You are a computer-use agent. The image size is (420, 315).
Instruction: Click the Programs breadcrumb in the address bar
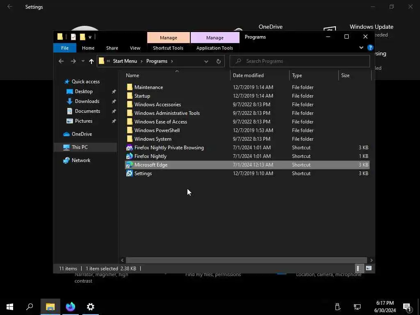(157, 61)
